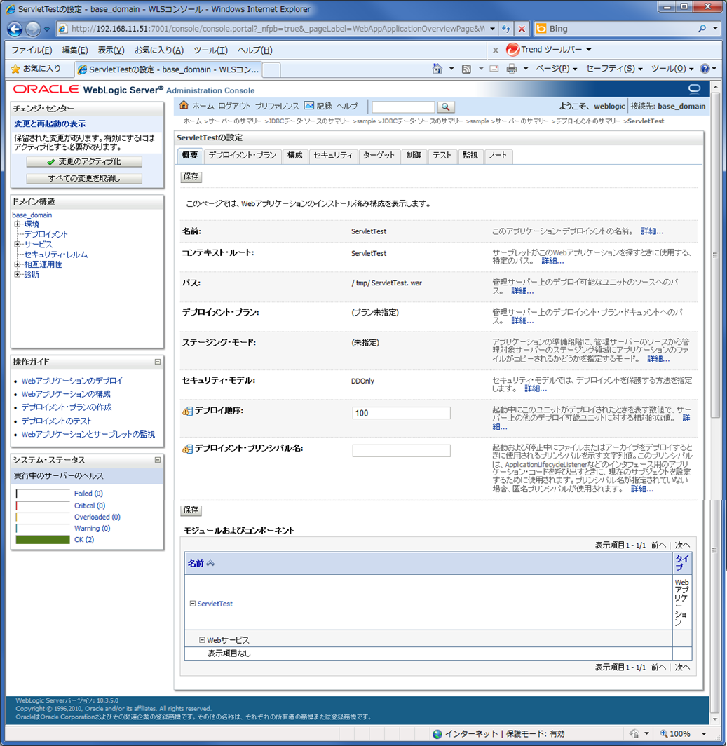Image resolution: width=727 pixels, height=746 pixels.
Task: Click the restart-required icon beside デプロイ順序
Action: coord(187,411)
